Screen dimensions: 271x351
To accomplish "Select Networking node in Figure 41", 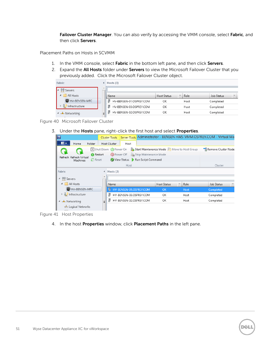I will [72, 201].
